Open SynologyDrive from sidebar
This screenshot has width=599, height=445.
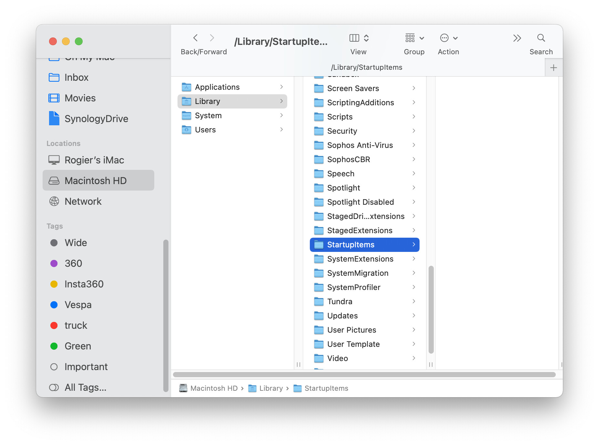[96, 119]
